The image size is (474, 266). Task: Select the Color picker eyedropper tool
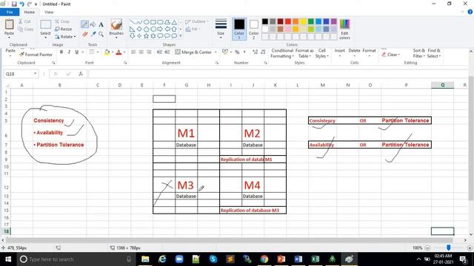coord(93,34)
